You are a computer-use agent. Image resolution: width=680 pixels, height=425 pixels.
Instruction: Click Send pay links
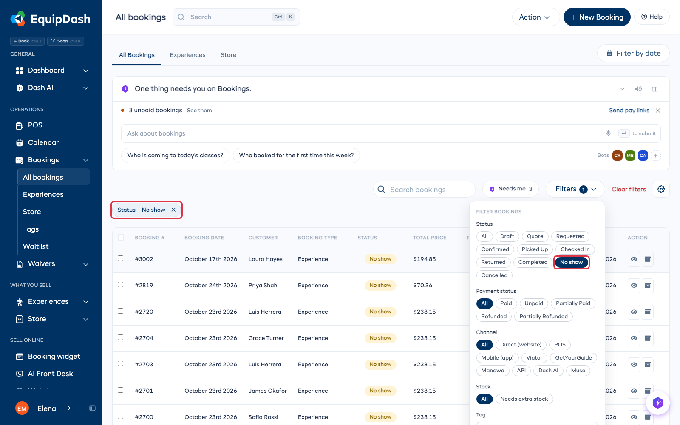[x=629, y=110]
